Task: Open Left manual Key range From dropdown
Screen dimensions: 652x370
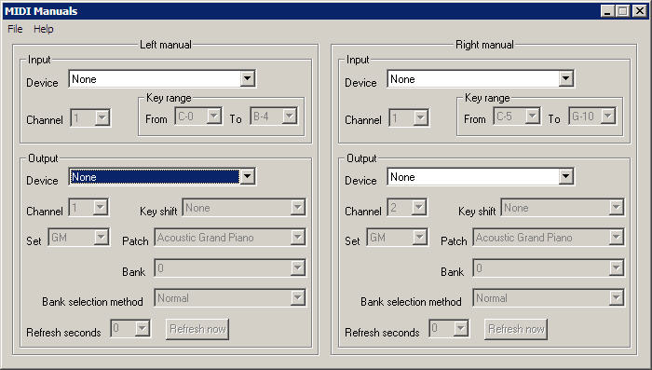Action: click(x=198, y=116)
